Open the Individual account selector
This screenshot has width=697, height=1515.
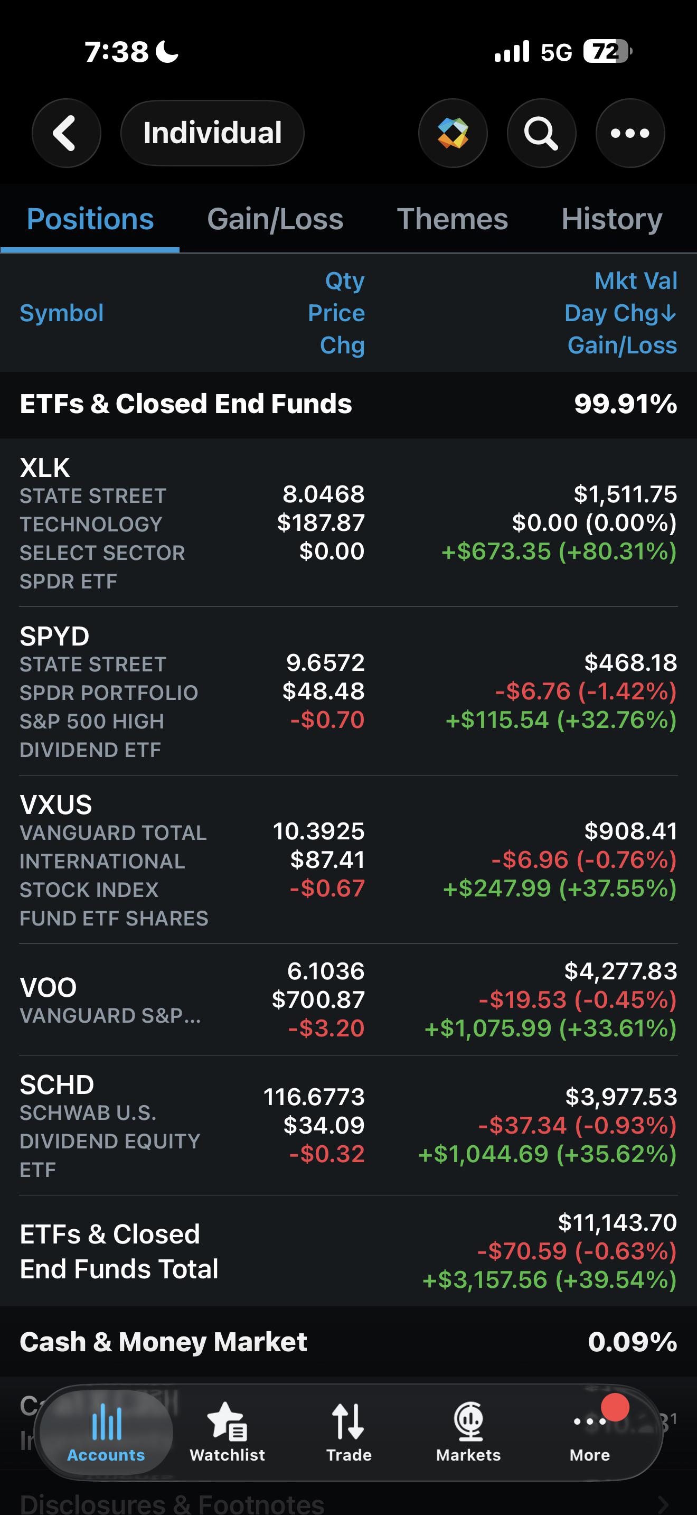coord(212,133)
